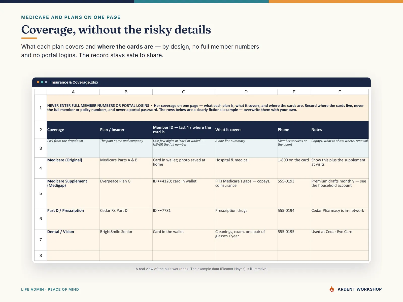The image size is (403, 302).
Task: Select row 8 header
Action: (x=41, y=255)
